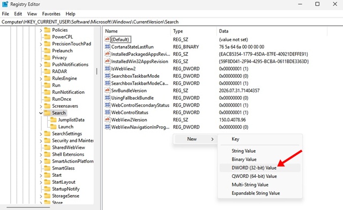The image size is (343, 210).
Task: Click the icon for InstalledPackagedAppsRevi...
Action: (x=107, y=54)
